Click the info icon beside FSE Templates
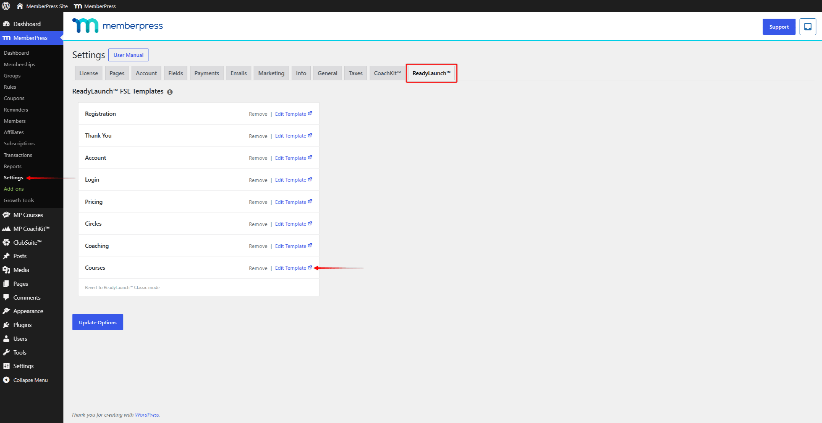822x423 pixels. (170, 92)
